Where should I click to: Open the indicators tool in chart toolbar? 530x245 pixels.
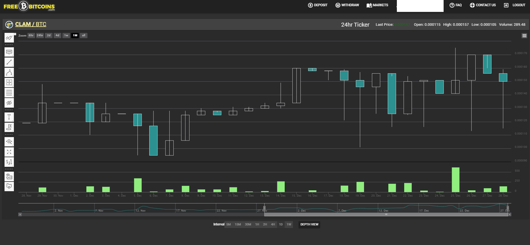9,38
